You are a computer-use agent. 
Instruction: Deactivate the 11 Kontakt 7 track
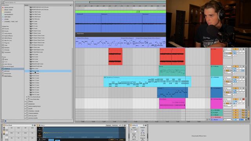coord(235,88)
